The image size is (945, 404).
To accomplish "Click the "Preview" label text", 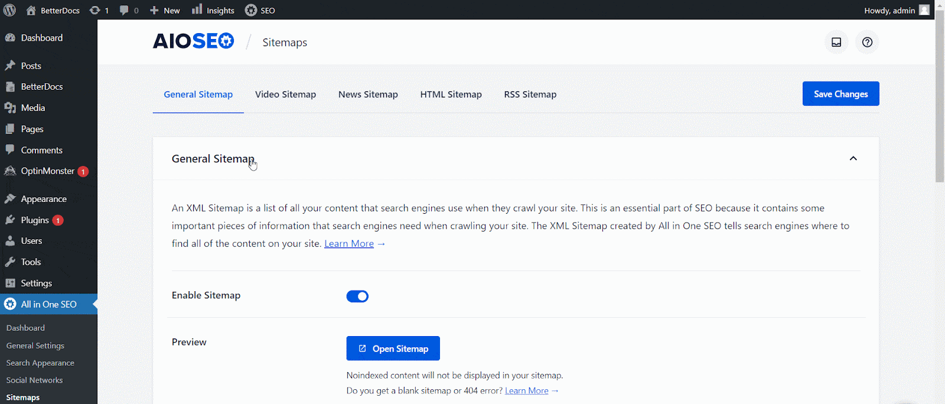I will 189,342.
